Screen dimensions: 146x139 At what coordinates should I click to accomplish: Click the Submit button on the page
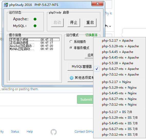click(85, 99)
